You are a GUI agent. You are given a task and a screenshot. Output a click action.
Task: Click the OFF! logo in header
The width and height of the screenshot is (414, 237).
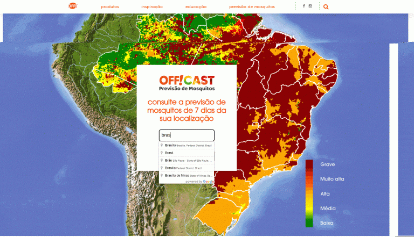click(73, 6)
